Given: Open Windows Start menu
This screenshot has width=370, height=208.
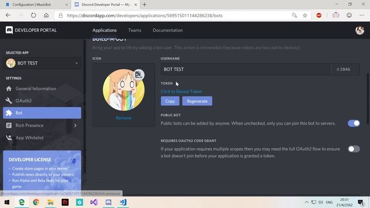Looking at the screenshot, I should tap(7, 202).
